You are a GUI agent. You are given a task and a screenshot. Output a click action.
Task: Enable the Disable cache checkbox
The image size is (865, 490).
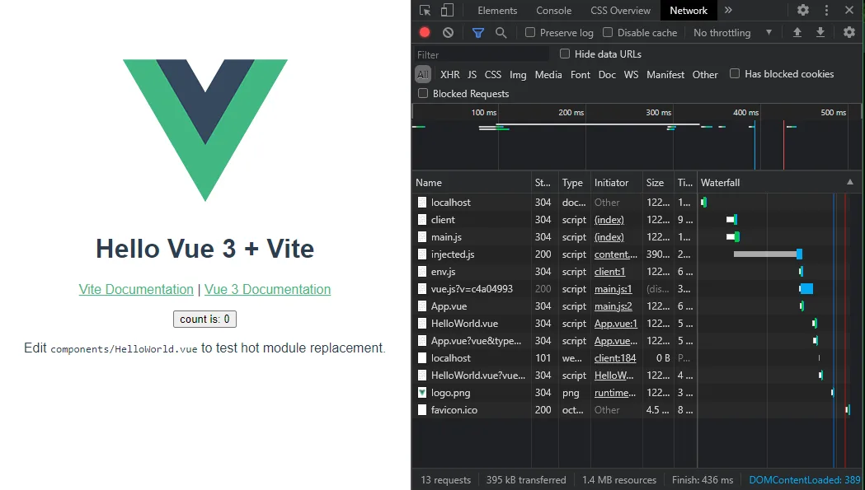(x=609, y=32)
